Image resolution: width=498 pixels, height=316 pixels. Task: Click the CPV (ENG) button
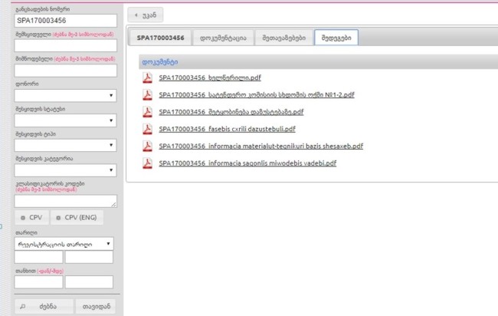(x=77, y=218)
